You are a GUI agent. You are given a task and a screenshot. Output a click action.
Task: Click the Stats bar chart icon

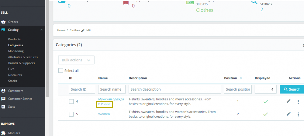3,106
